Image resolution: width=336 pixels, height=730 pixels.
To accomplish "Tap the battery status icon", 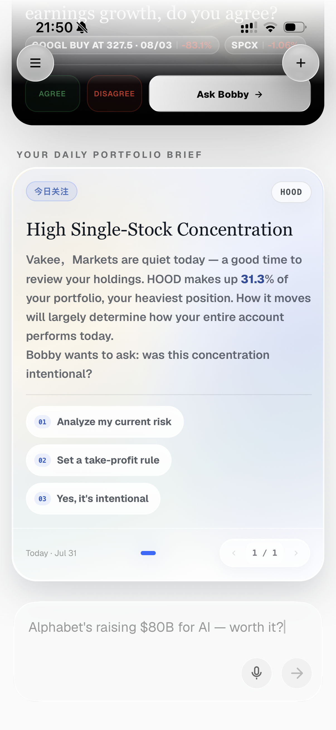I will [295, 28].
